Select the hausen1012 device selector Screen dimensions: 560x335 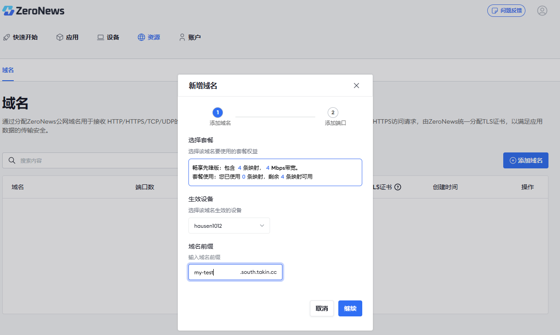coord(229,226)
